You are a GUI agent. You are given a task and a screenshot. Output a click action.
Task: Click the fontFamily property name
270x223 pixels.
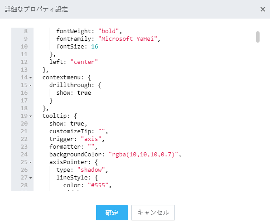click(74, 39)
